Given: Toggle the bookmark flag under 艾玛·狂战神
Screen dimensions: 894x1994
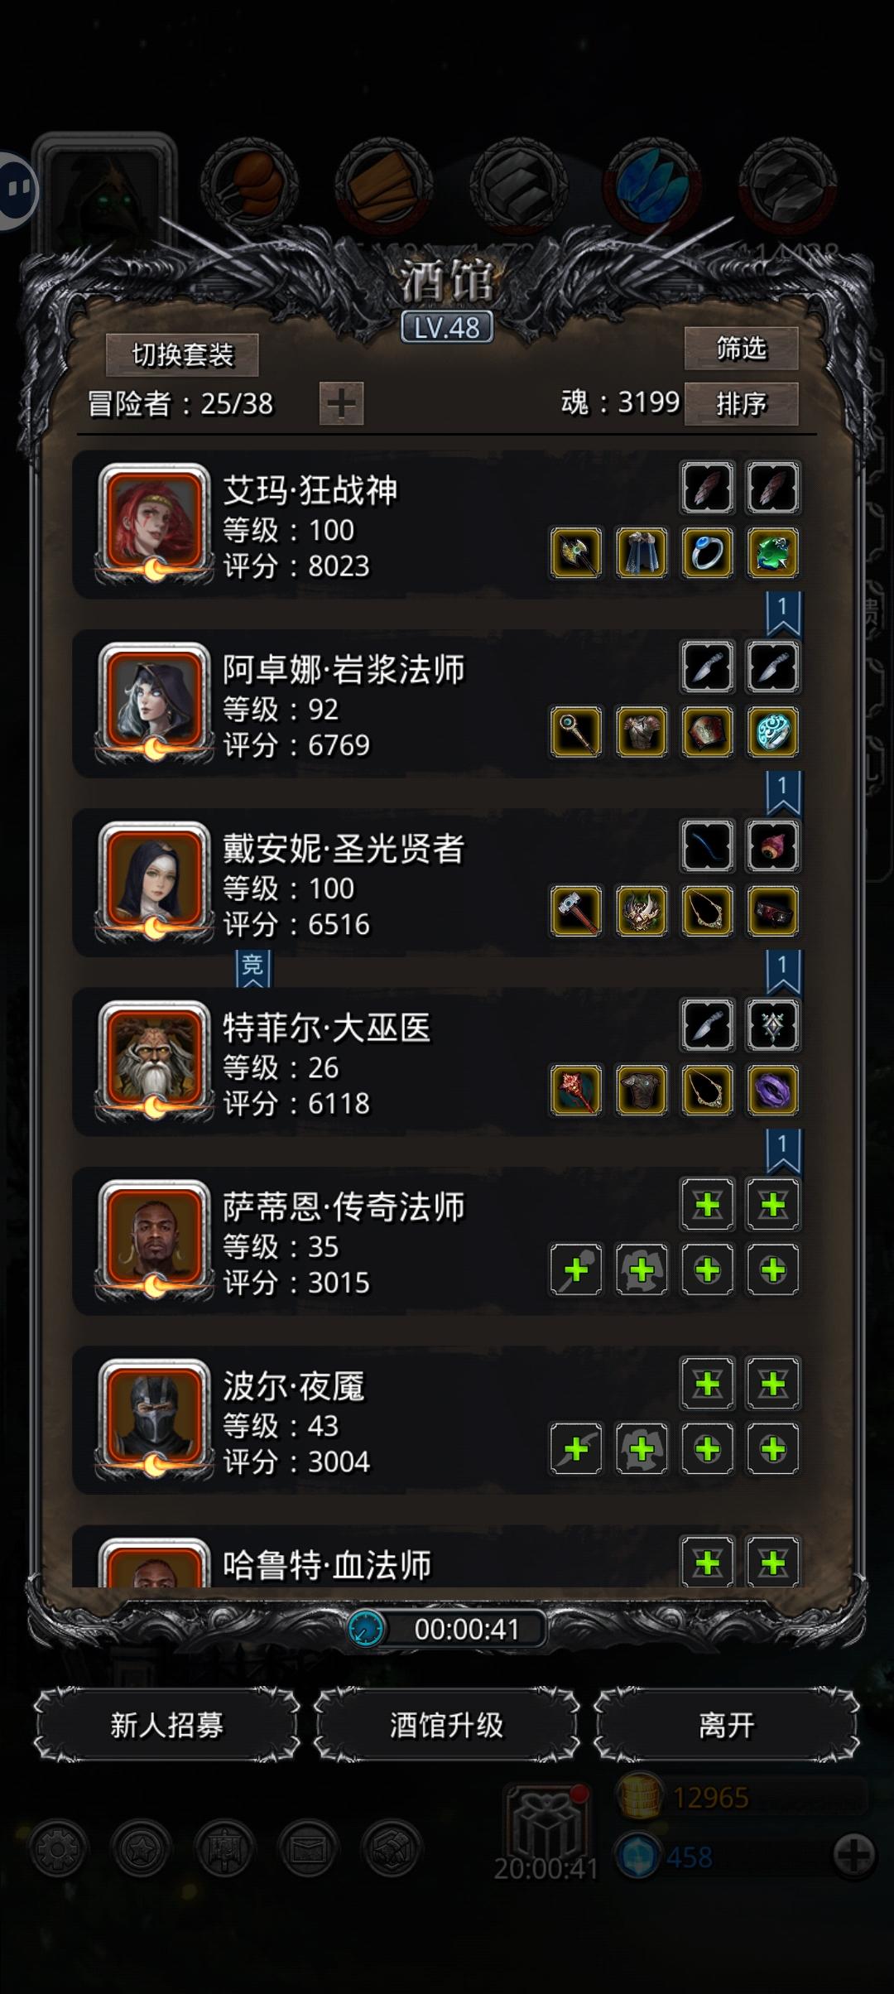Looking at the screenshot, I should click(x=782, y=614).
